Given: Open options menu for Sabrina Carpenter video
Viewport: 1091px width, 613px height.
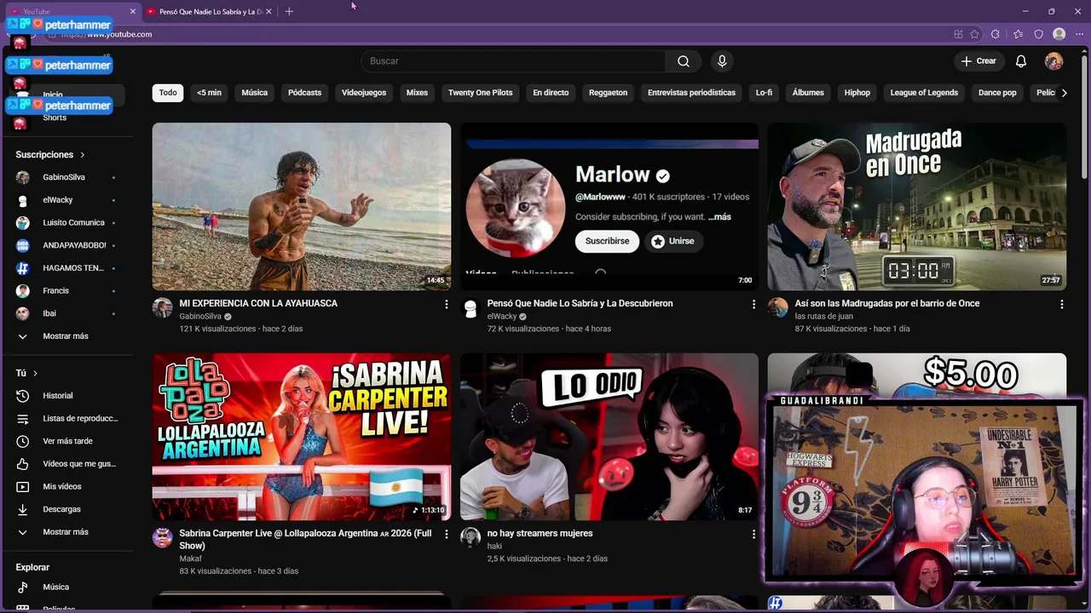Looking at the screenshot, I should coord(446,534).
